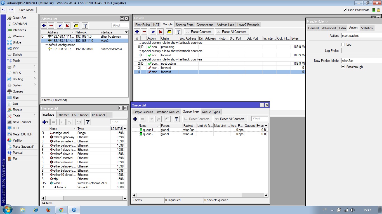
Task: Click the comment note icon in the Address List toolbar
Action: (x=76, y=26)
